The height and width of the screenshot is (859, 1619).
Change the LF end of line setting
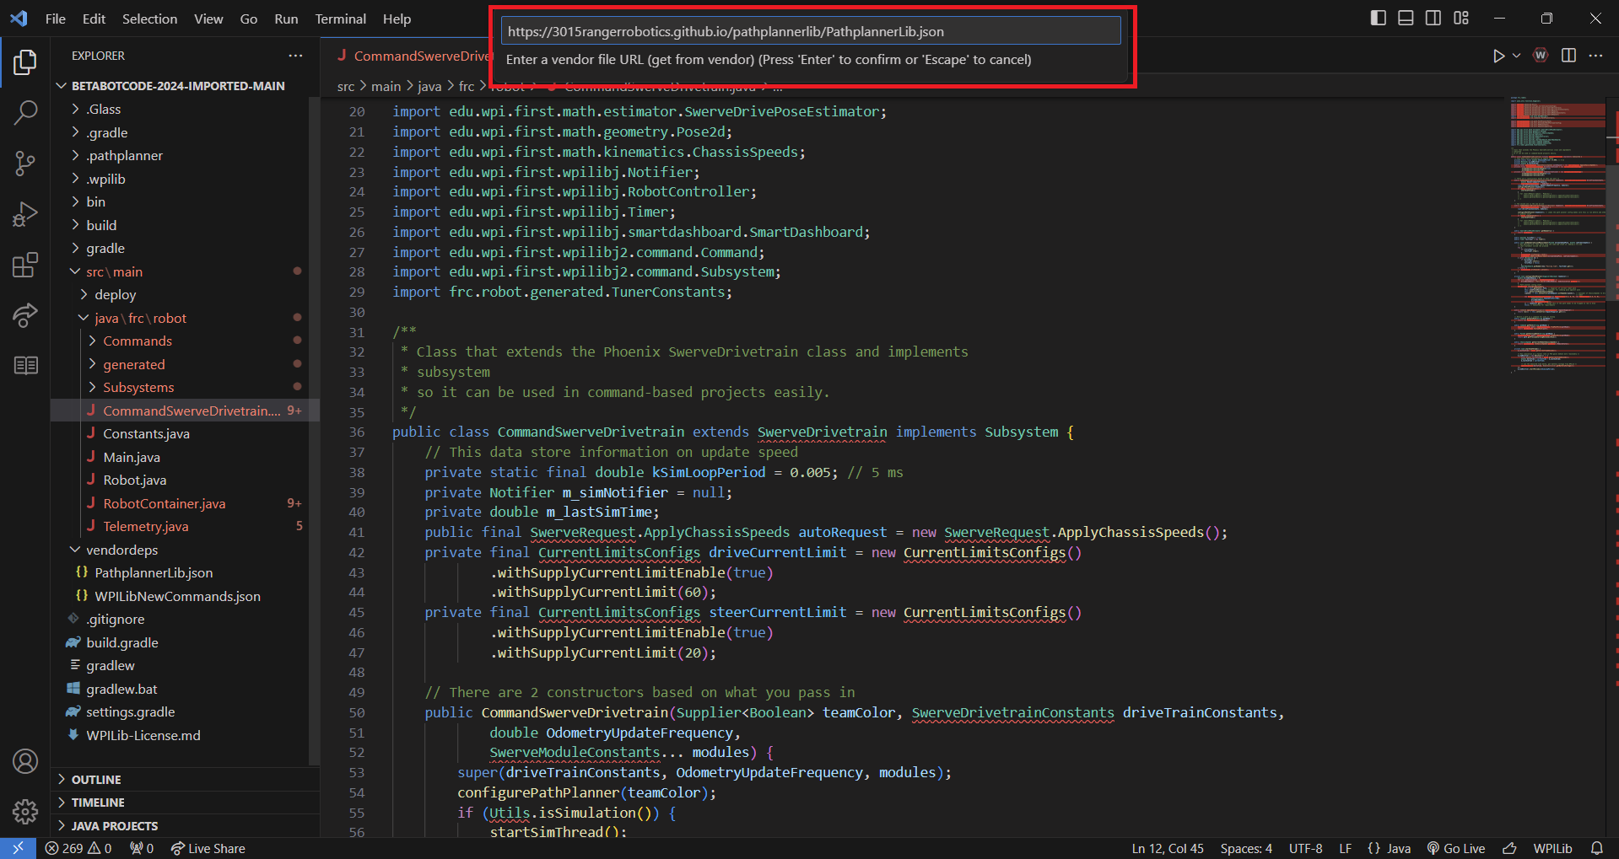click(1346, 848)
